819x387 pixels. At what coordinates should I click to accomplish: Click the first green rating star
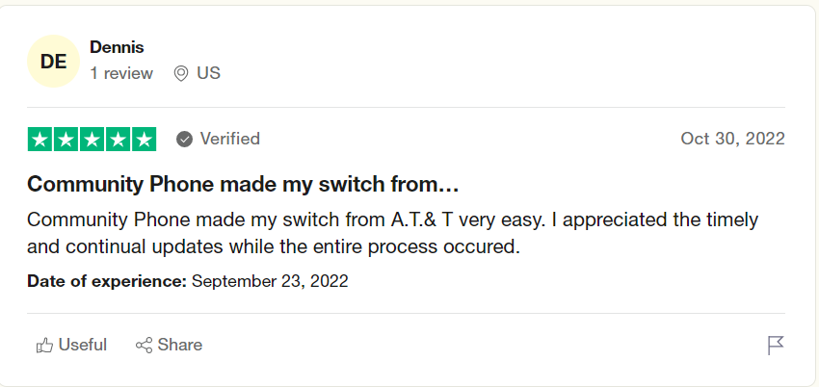tap(40, 140)
